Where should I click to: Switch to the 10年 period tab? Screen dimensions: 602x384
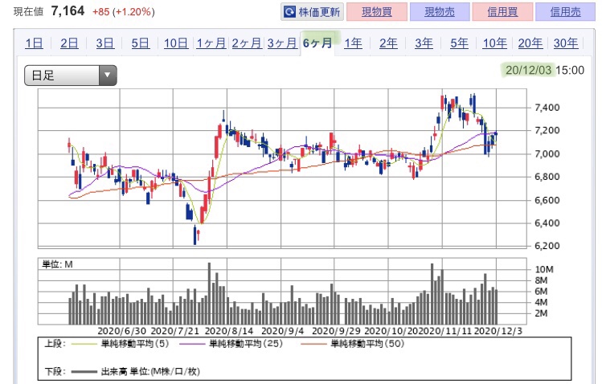coord(494,43)
